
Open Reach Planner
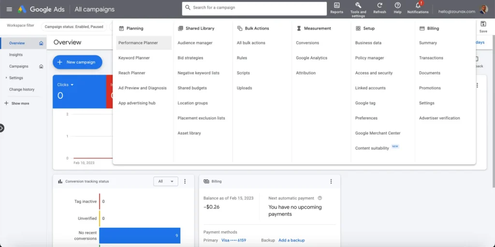(132, 73)
